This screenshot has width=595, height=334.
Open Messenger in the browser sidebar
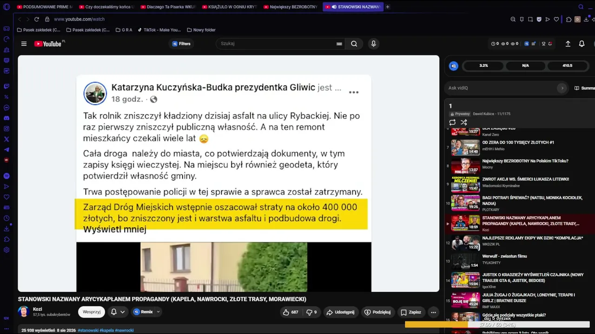pos(7,108)
